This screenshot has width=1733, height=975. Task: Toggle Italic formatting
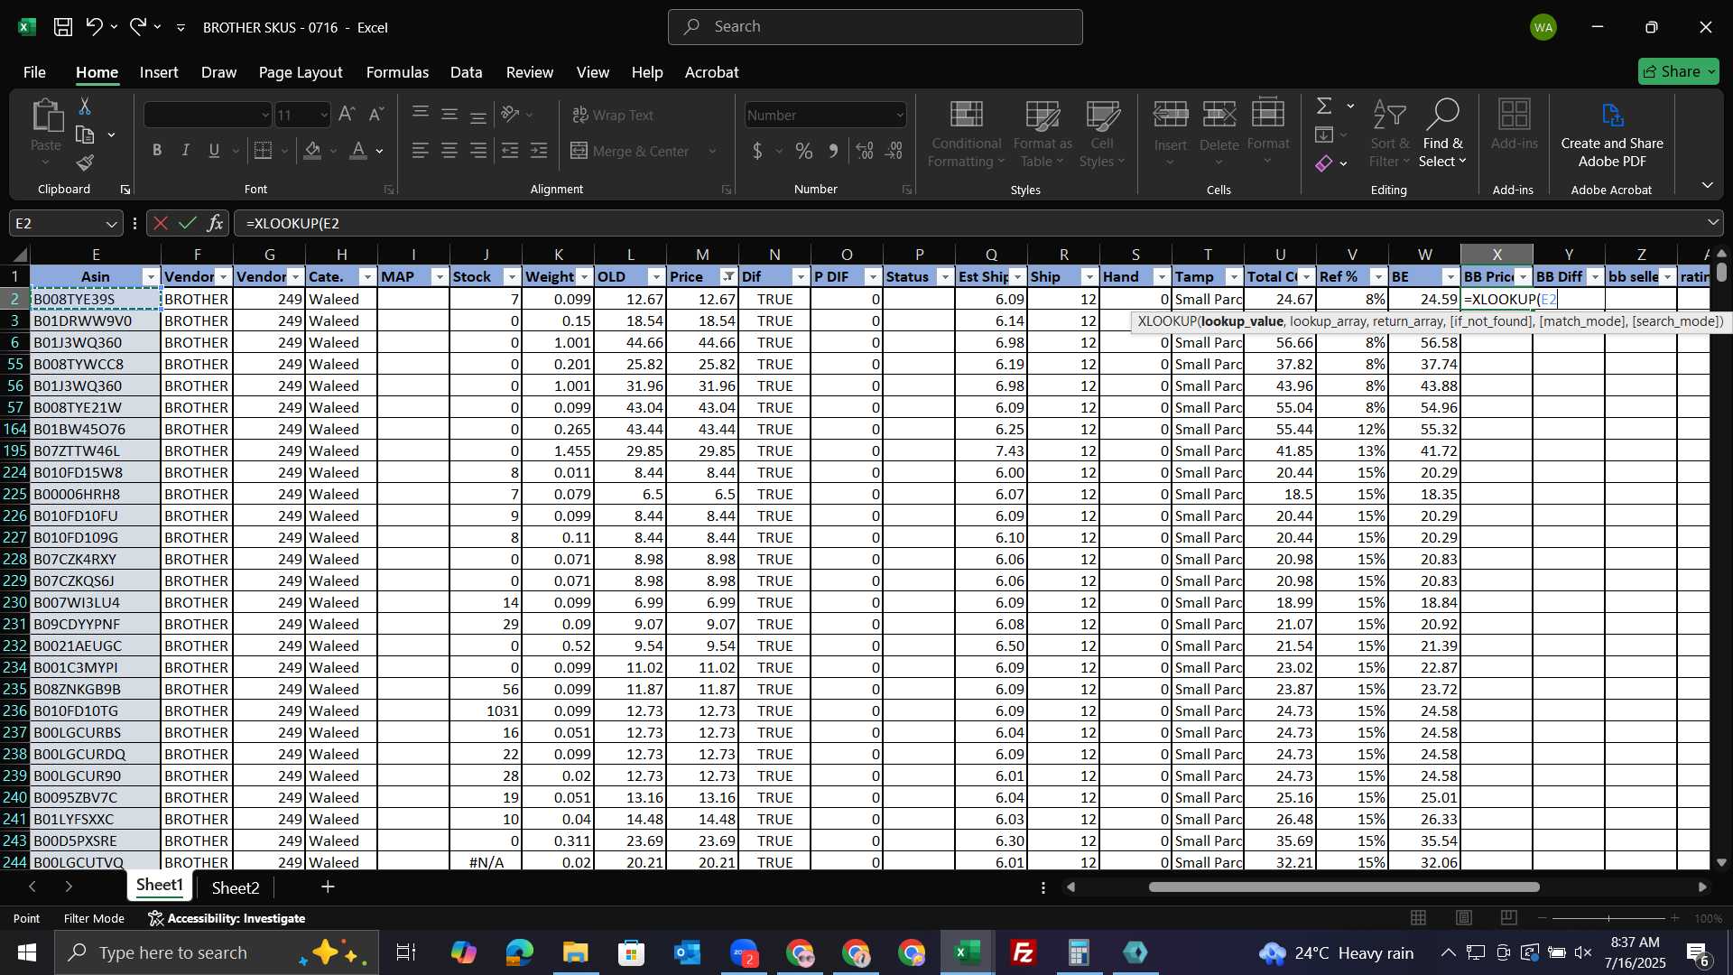(x=186, y=151)
